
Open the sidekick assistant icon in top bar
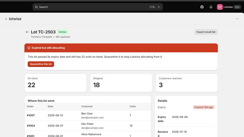tap(202, 7)
